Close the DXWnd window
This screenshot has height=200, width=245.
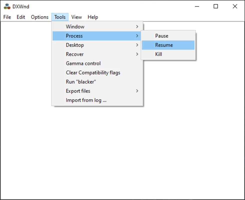pos(235,6)
